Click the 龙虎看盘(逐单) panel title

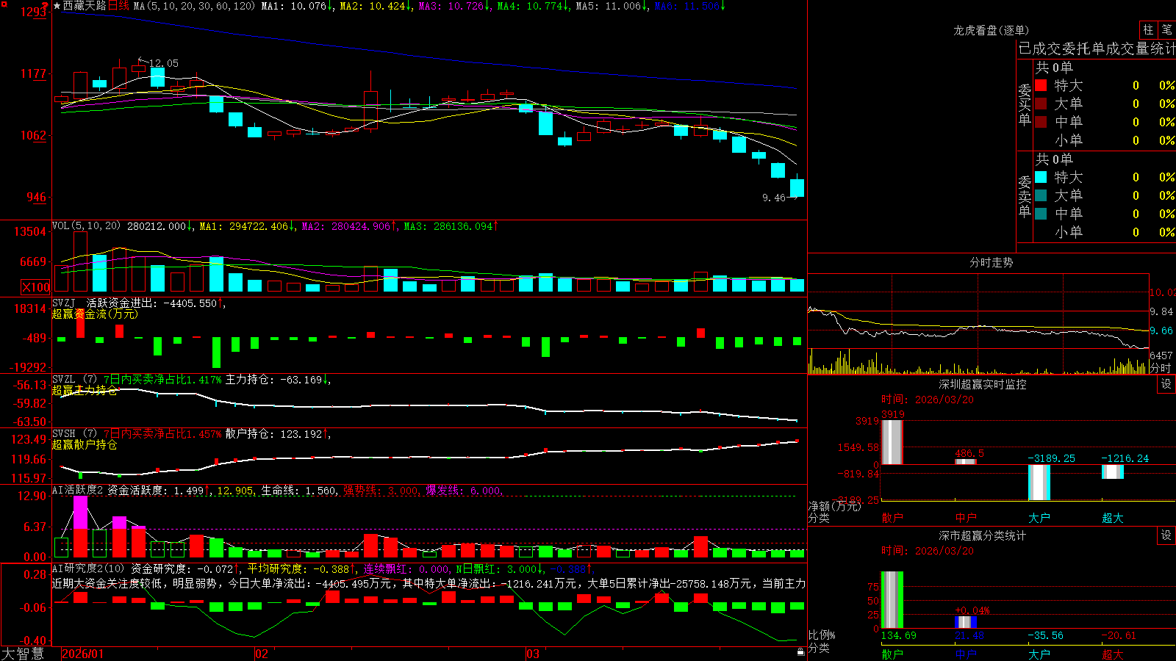(991, 30)
